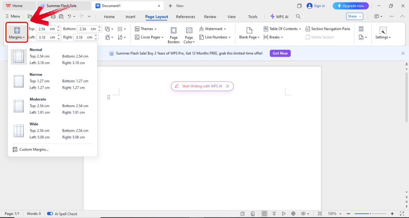Click the fit-page focus icon in the status bar
409x218 pixels.
[x=320, y=214]
